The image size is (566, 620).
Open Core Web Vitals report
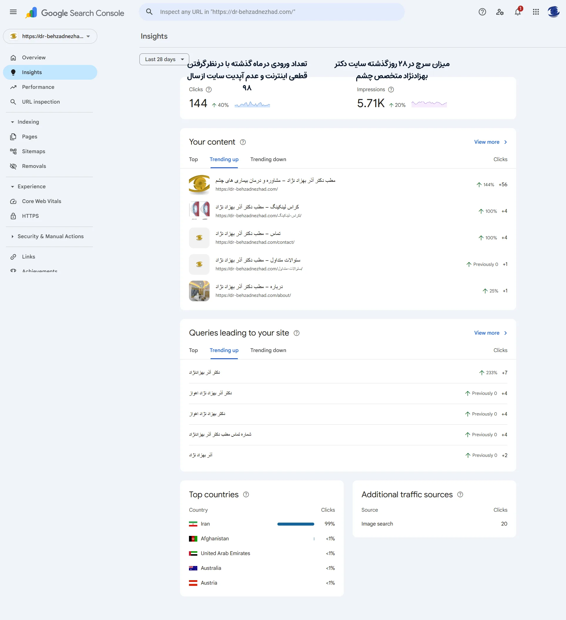click(50, 202)
